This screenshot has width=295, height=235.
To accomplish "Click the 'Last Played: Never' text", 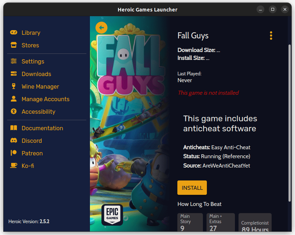I will 190,77.
